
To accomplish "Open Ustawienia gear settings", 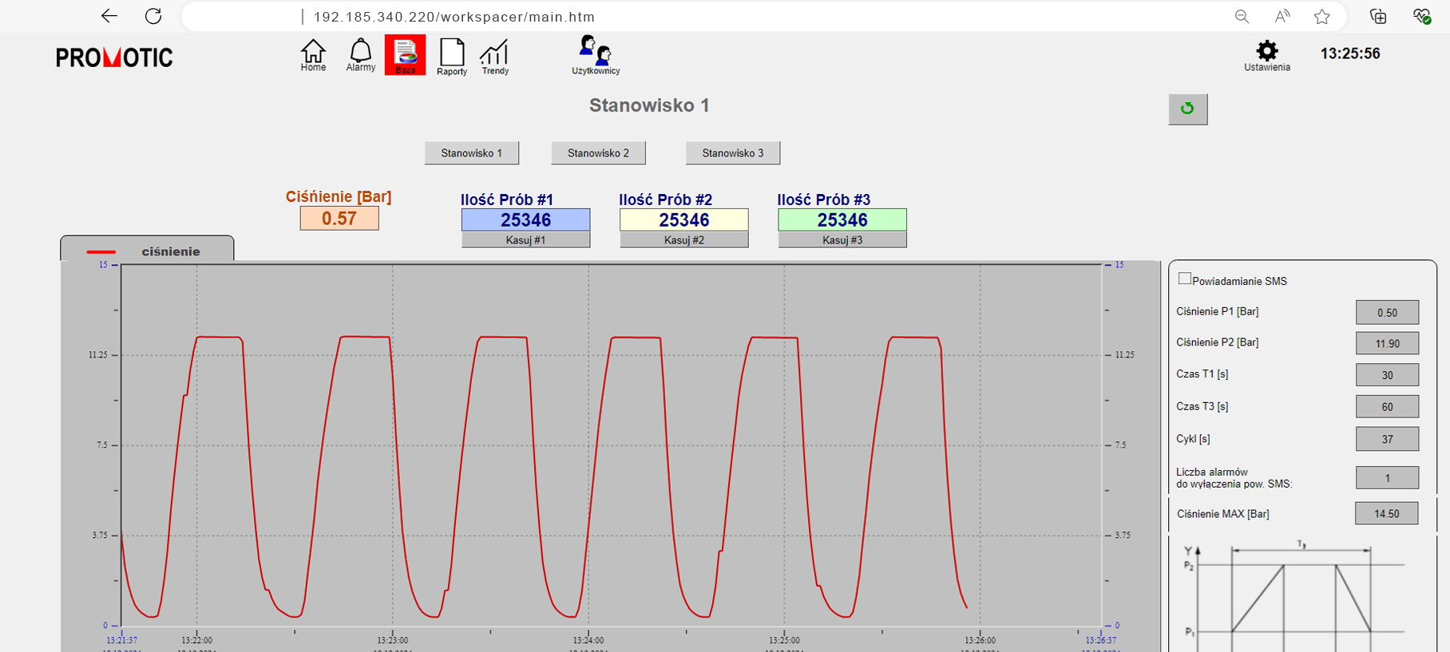I will click(x=1267, y=56).
